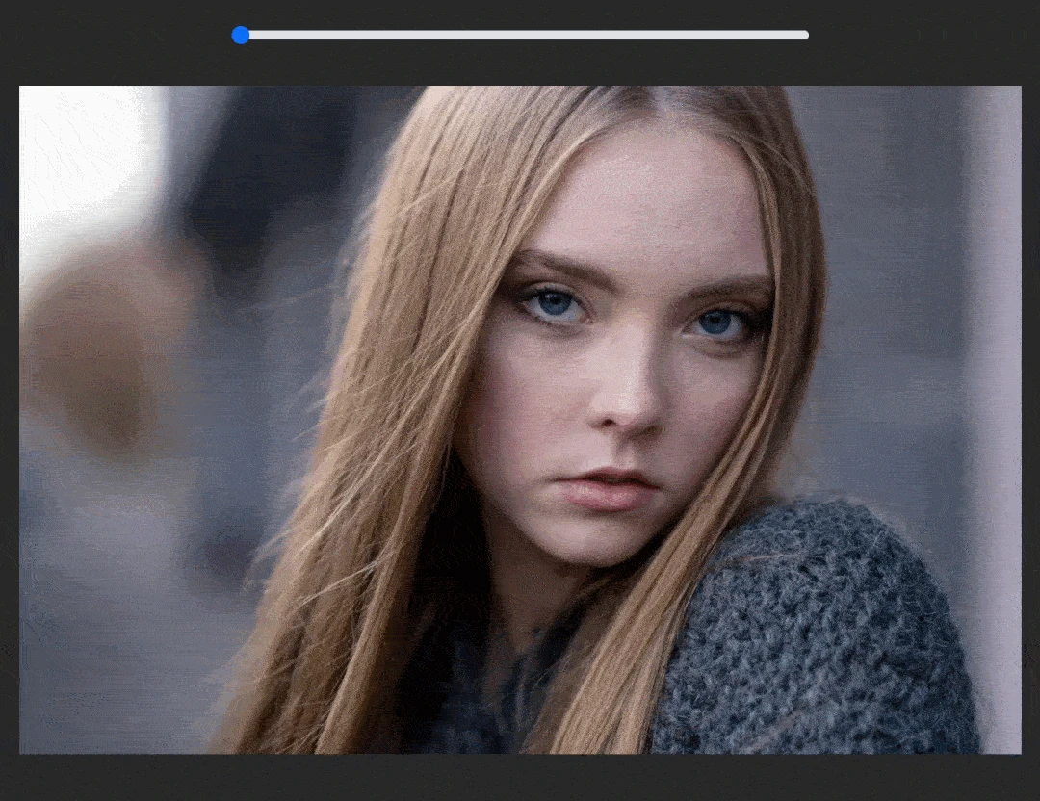1040x801 pixels.
Task: Select the blue eye on the photo's right side
Action: (717, 323)
